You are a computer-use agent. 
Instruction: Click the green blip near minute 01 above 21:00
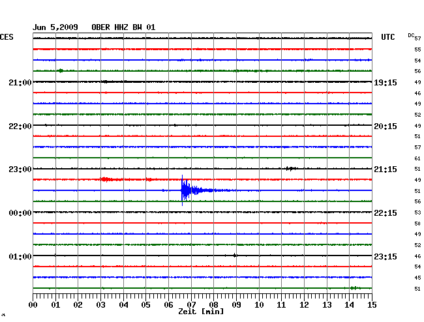click(x=61, y=71)
